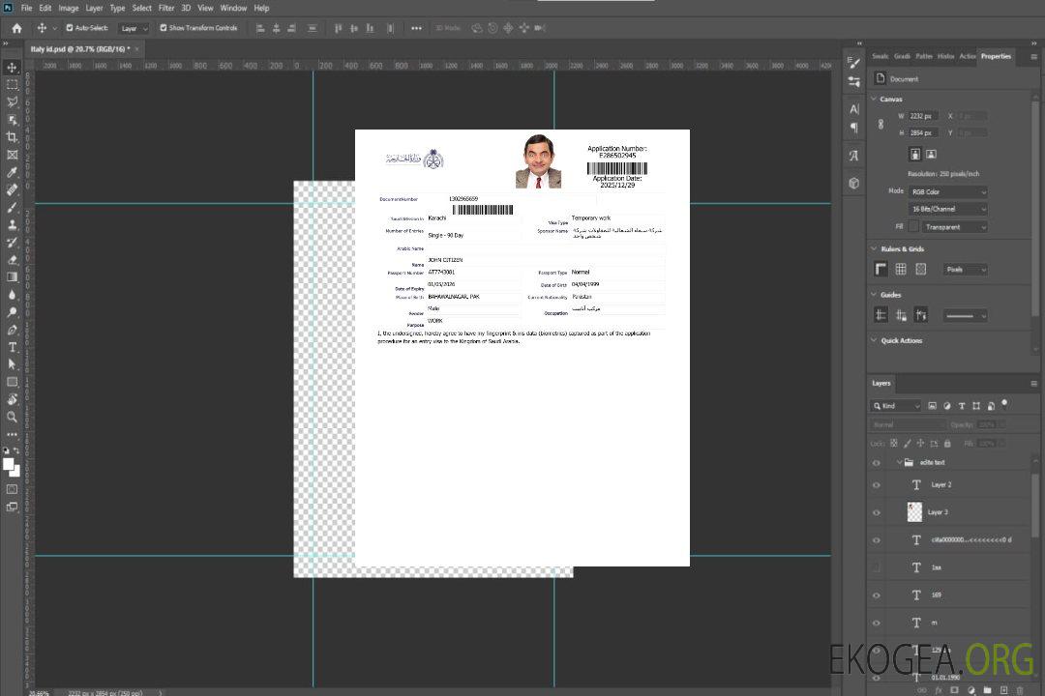Toggle the Auto-Select checkbox
Image resolution: width=1045 pixels, height=696 pixels.
[x=70, y=28]
